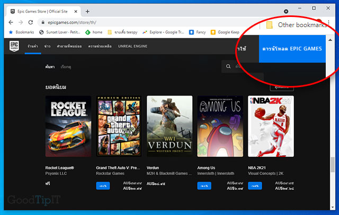Open the UNREAL ENGINE menu item
The image size is (339, 215).
133,46
